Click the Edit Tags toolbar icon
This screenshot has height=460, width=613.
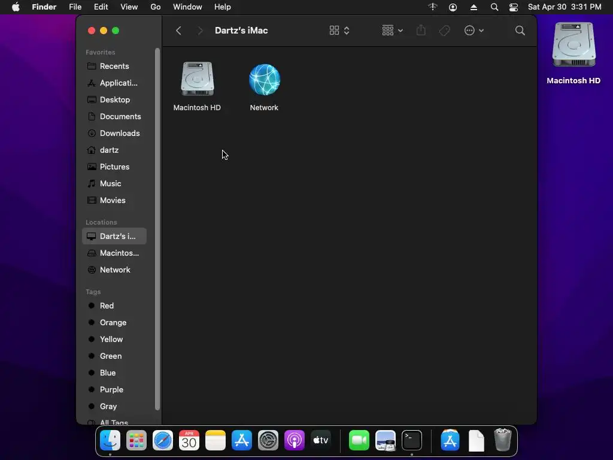coord(445,31)
